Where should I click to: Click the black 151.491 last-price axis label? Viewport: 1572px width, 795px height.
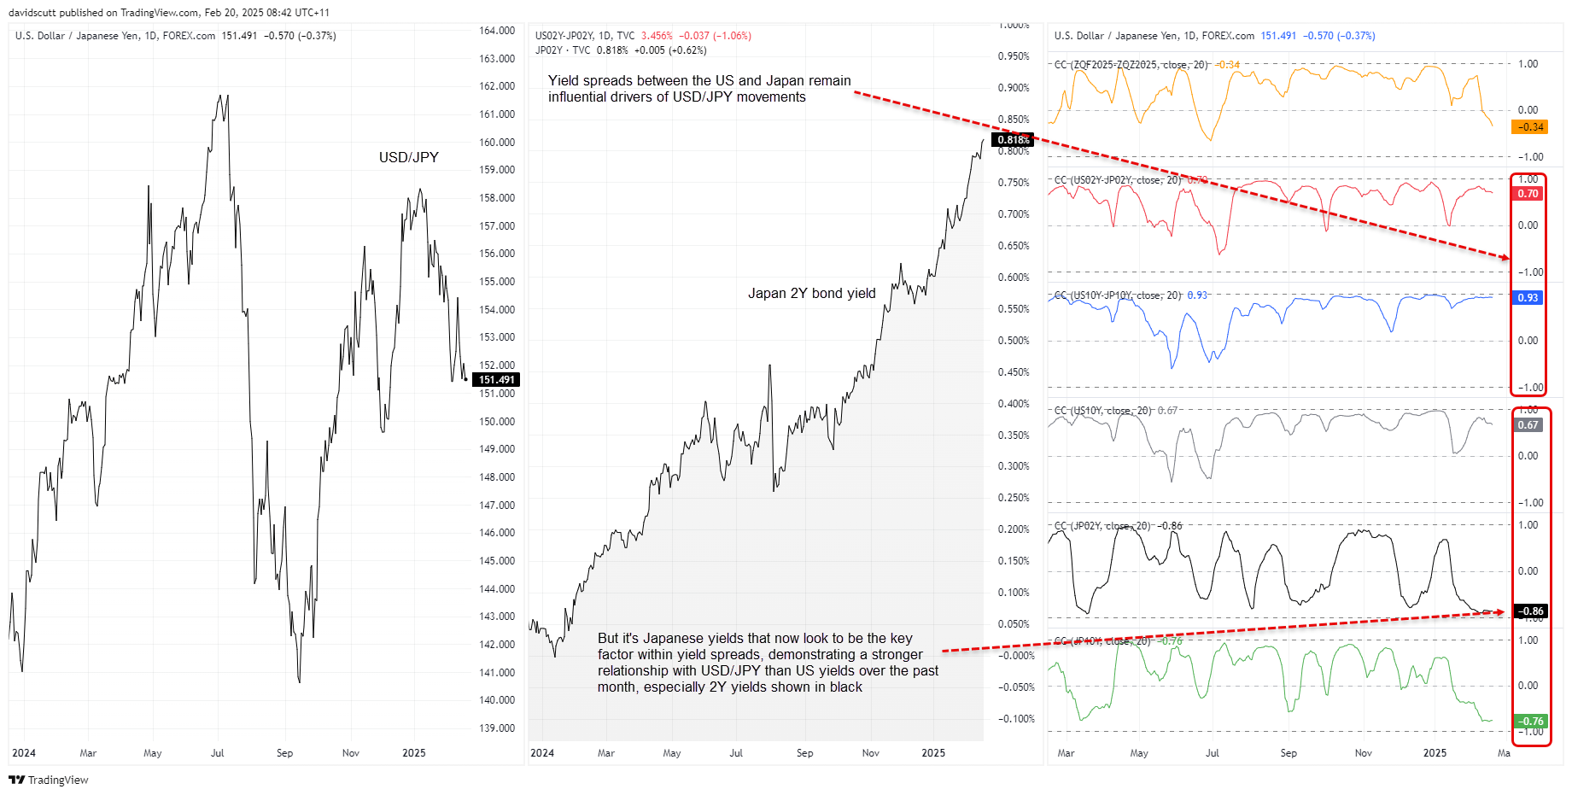[496, 380]
